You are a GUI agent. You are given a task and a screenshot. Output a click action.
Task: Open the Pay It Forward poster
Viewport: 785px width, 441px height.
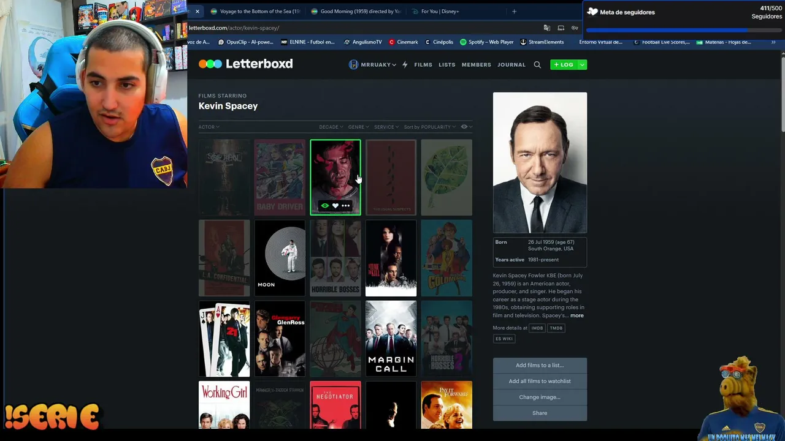446,405
